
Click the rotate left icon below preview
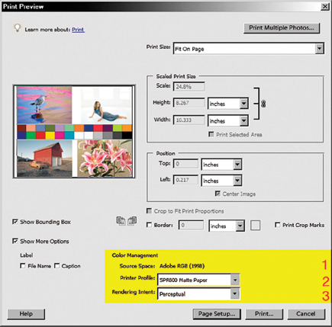(x=121, y=221)
